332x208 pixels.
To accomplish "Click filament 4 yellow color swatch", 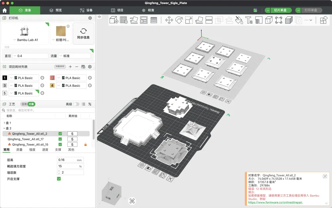I will pos(52,85).
